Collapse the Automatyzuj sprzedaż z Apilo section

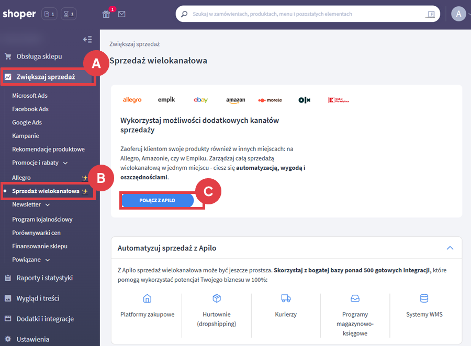[x=450, y=248]
